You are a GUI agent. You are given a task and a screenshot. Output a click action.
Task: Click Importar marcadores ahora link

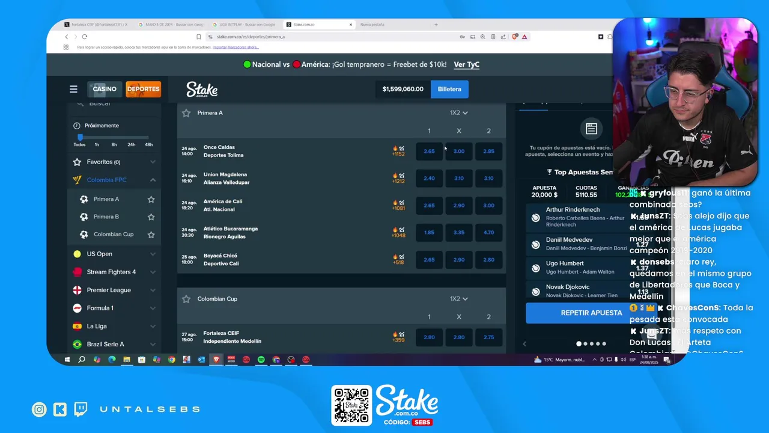coord(236,47)
